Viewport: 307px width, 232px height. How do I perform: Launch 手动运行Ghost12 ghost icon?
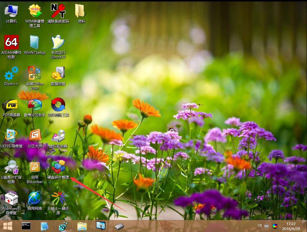coord(58,42)
